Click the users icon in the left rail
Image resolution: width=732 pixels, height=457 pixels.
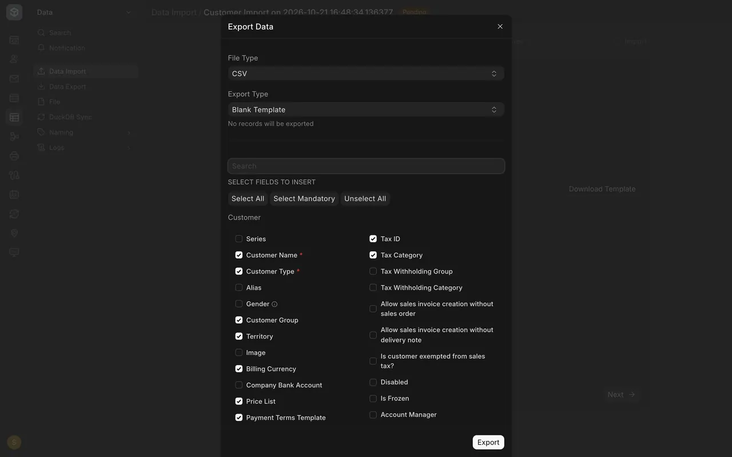pyautogui.click(x=14, y=59)
